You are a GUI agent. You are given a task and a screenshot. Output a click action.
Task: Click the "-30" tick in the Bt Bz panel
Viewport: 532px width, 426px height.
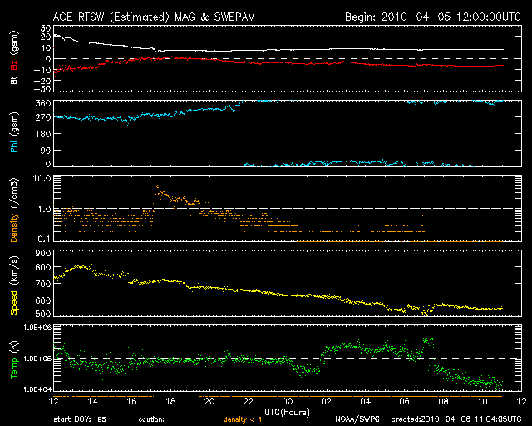pyautogui.click(x=42, y=89)
